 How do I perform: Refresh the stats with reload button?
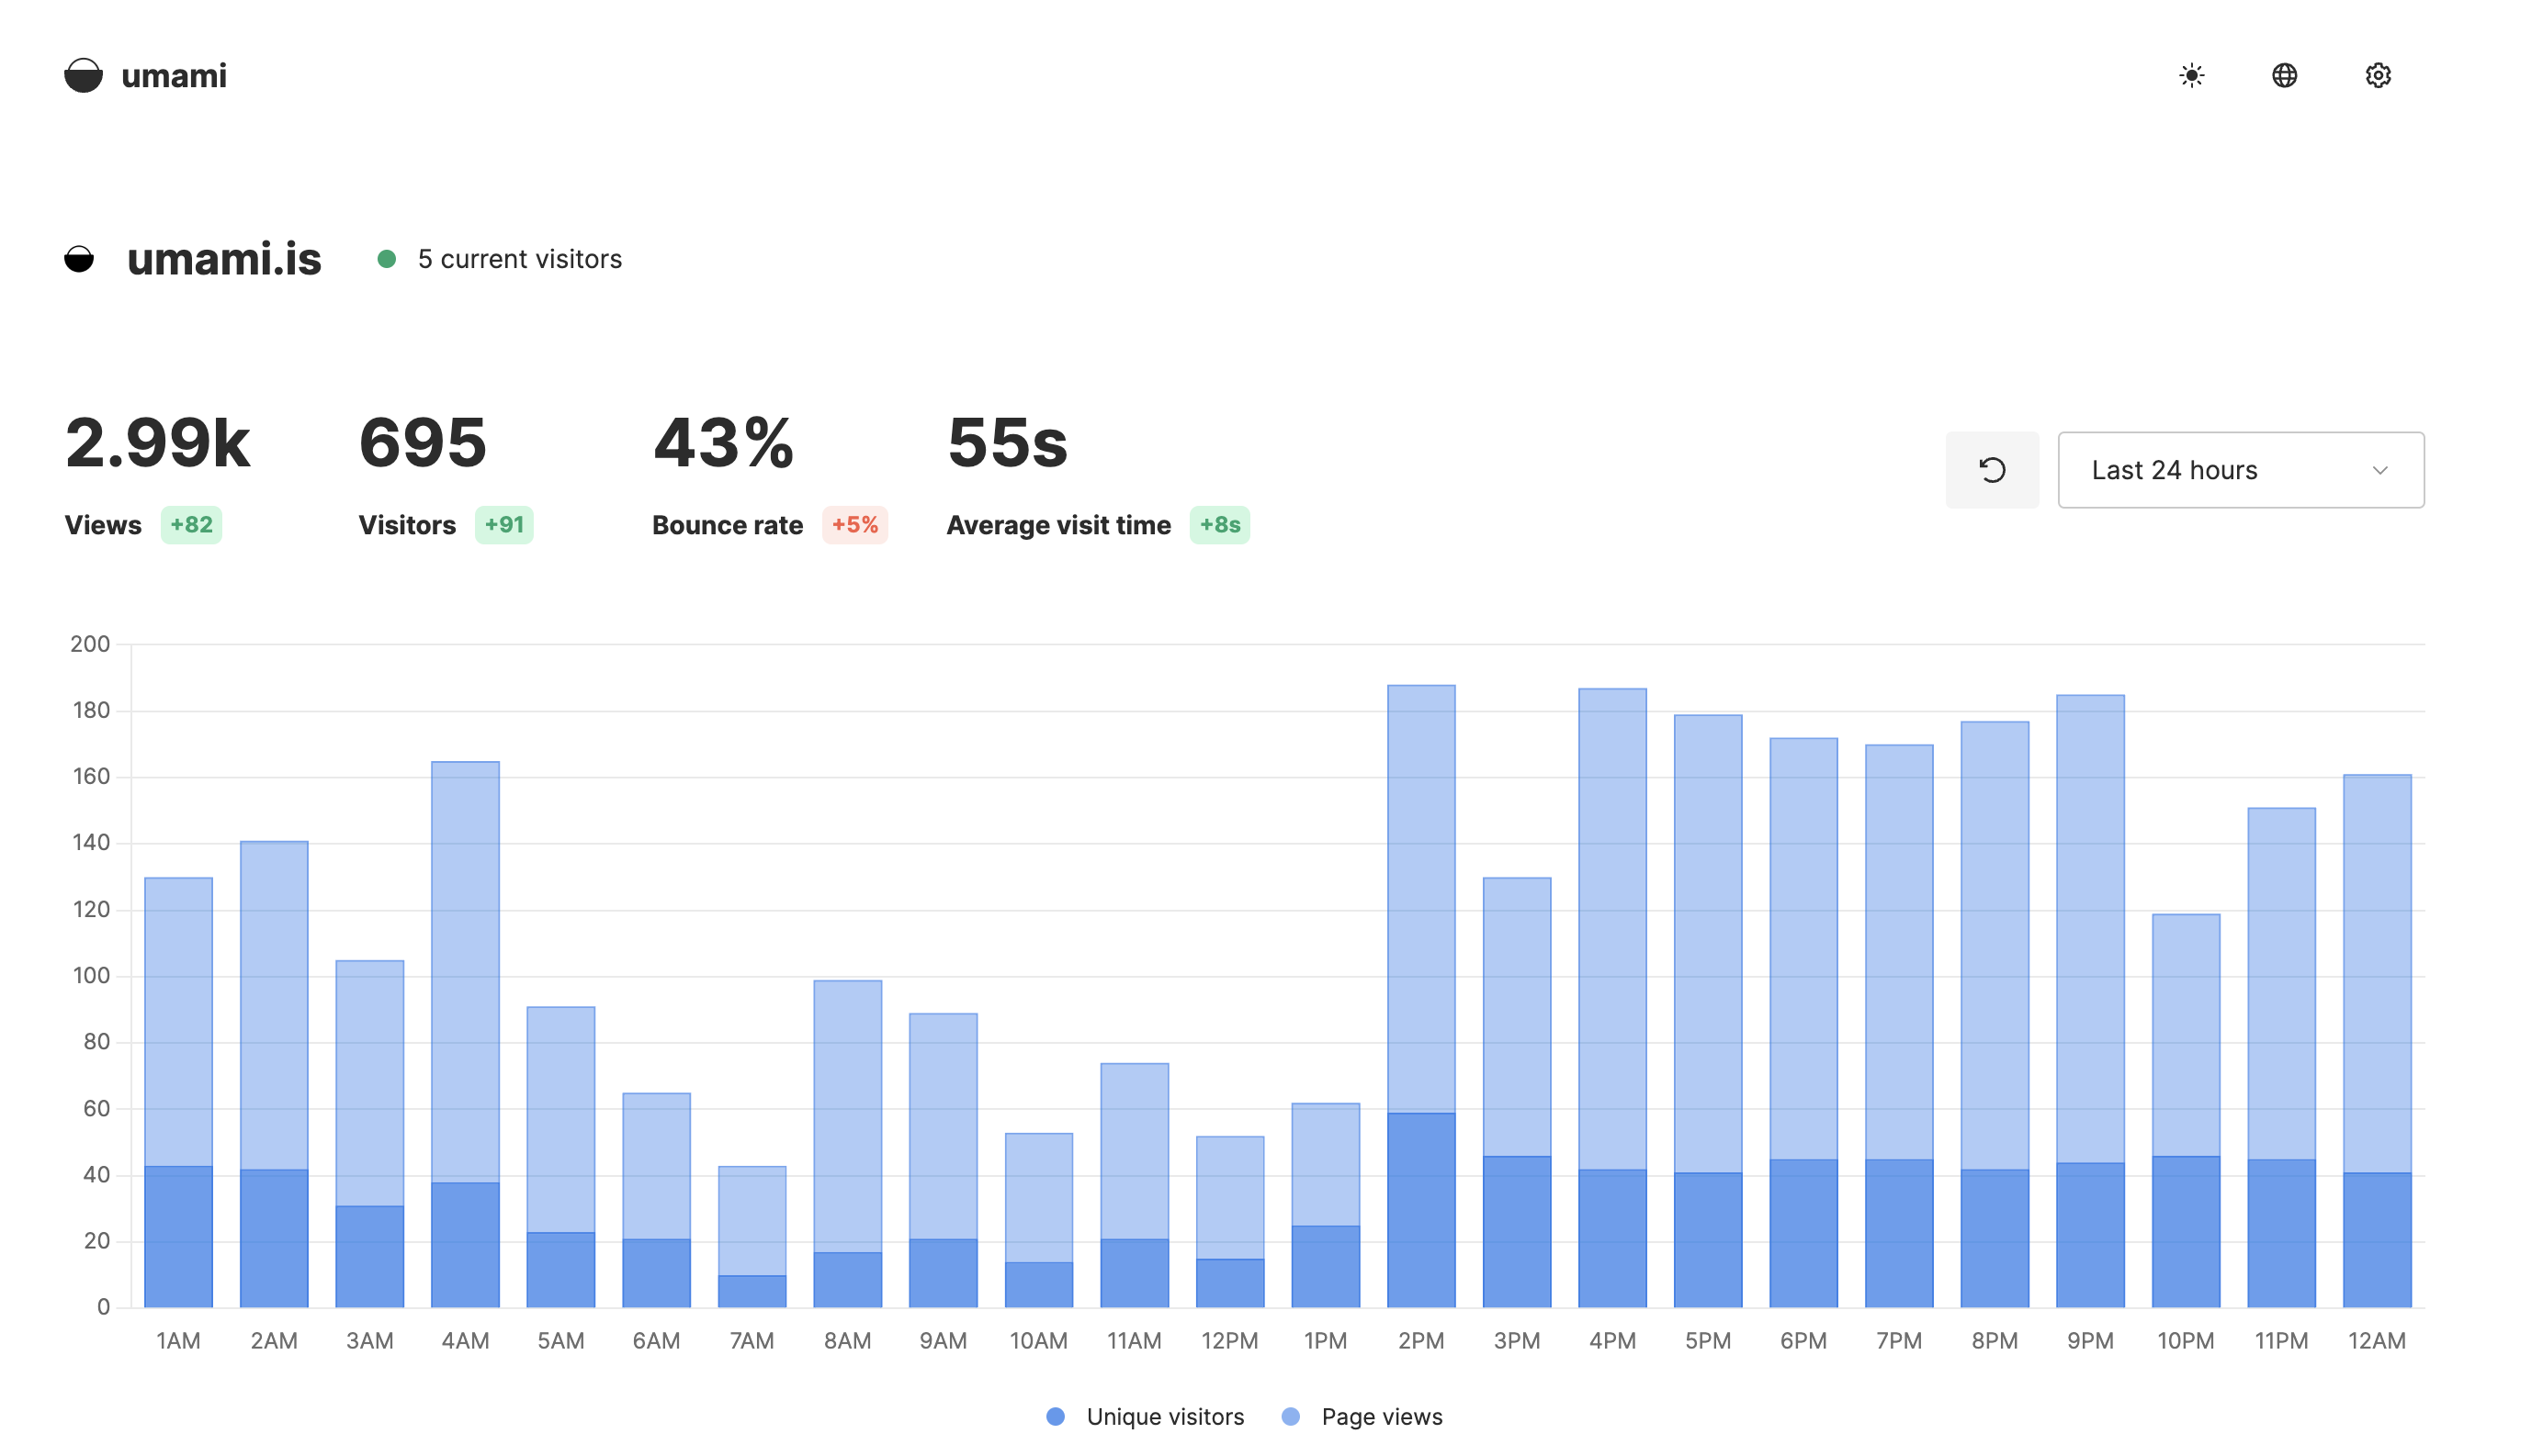tap(1992, 470)
